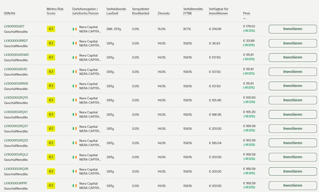Click the 6.1 risk badge for LVX0000GRQ26
Image resolution: width=319 pixels, height=192 pixels.
51,172
